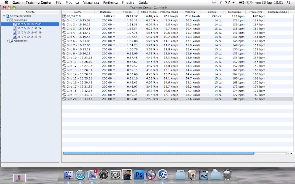Screen dimensions: 295x184
Task: Open iPhoto camera icon in Dock
Action: [127, 174]
